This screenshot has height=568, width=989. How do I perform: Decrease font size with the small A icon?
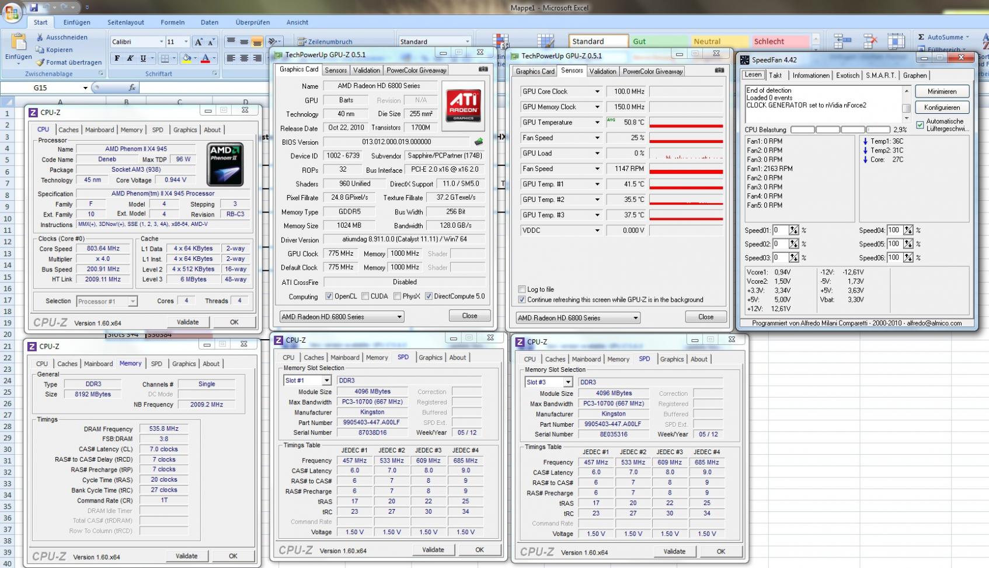(211, 42)
